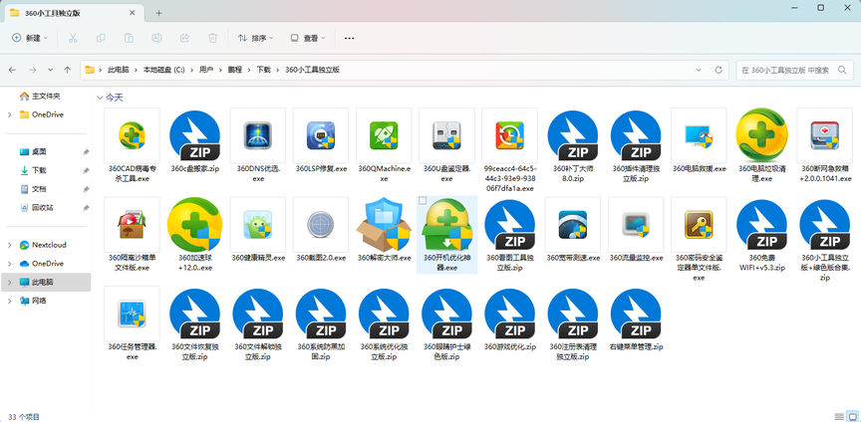The height and width of the screenshot is (422, 861).
Task: Open address bar history dropdown
Action: [x=699, y=71]
